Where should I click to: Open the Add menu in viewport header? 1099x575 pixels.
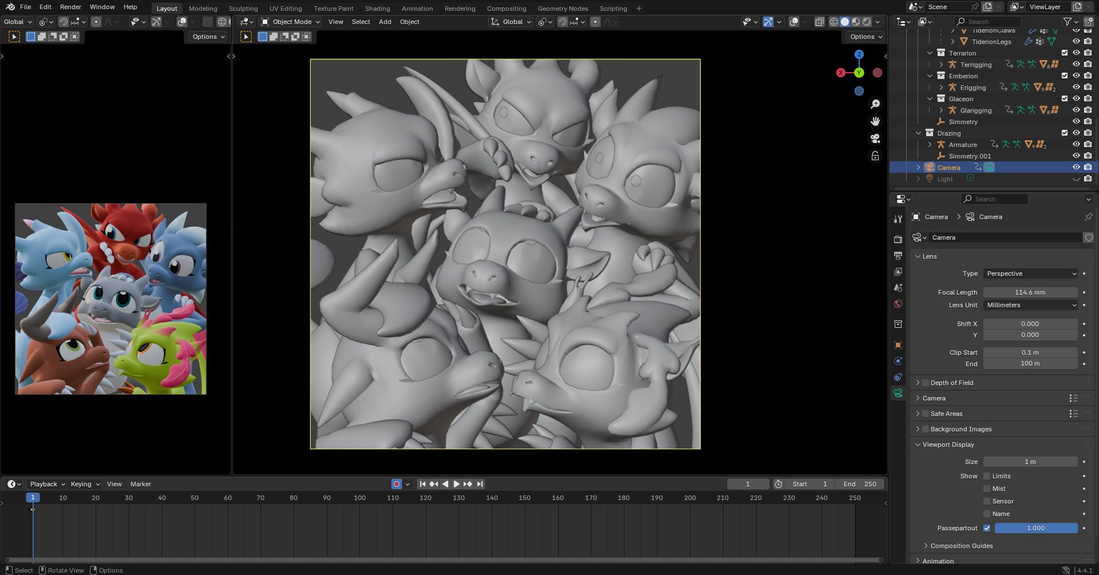click(385, 22)
